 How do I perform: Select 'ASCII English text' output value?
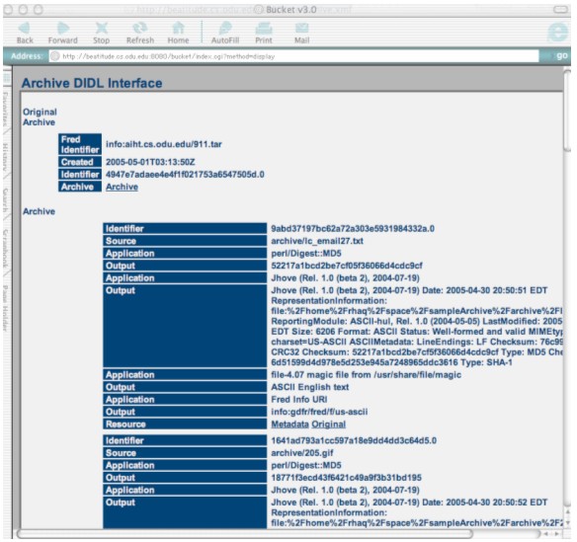(310, 387)
